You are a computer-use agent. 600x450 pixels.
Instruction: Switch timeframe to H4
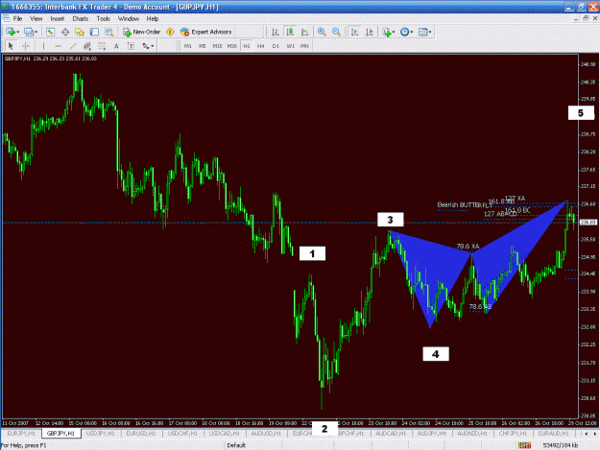point(261,46)
